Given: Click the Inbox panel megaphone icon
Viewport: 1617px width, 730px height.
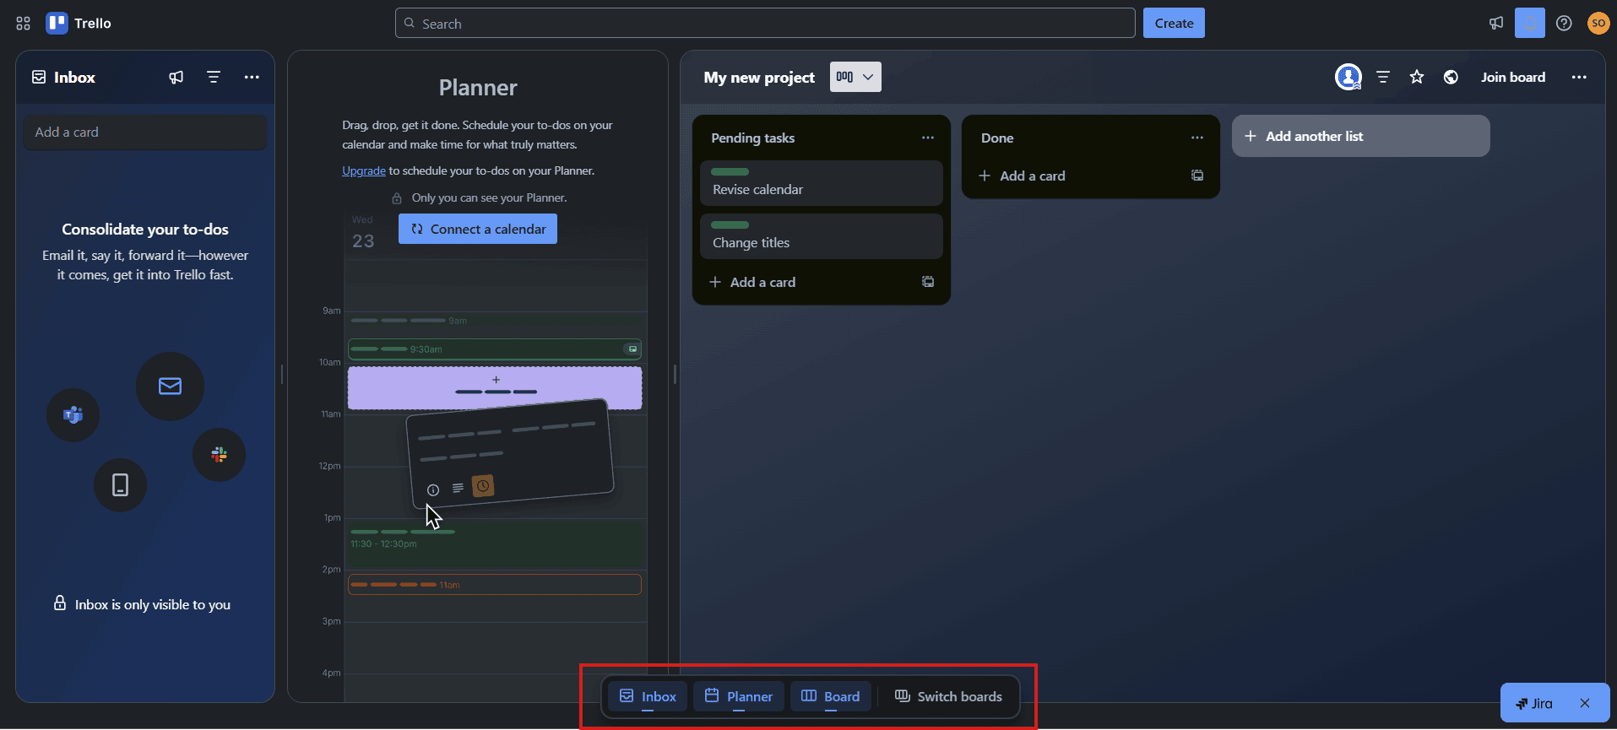Looking at the screenshot, I should click(x=176, y=77).
